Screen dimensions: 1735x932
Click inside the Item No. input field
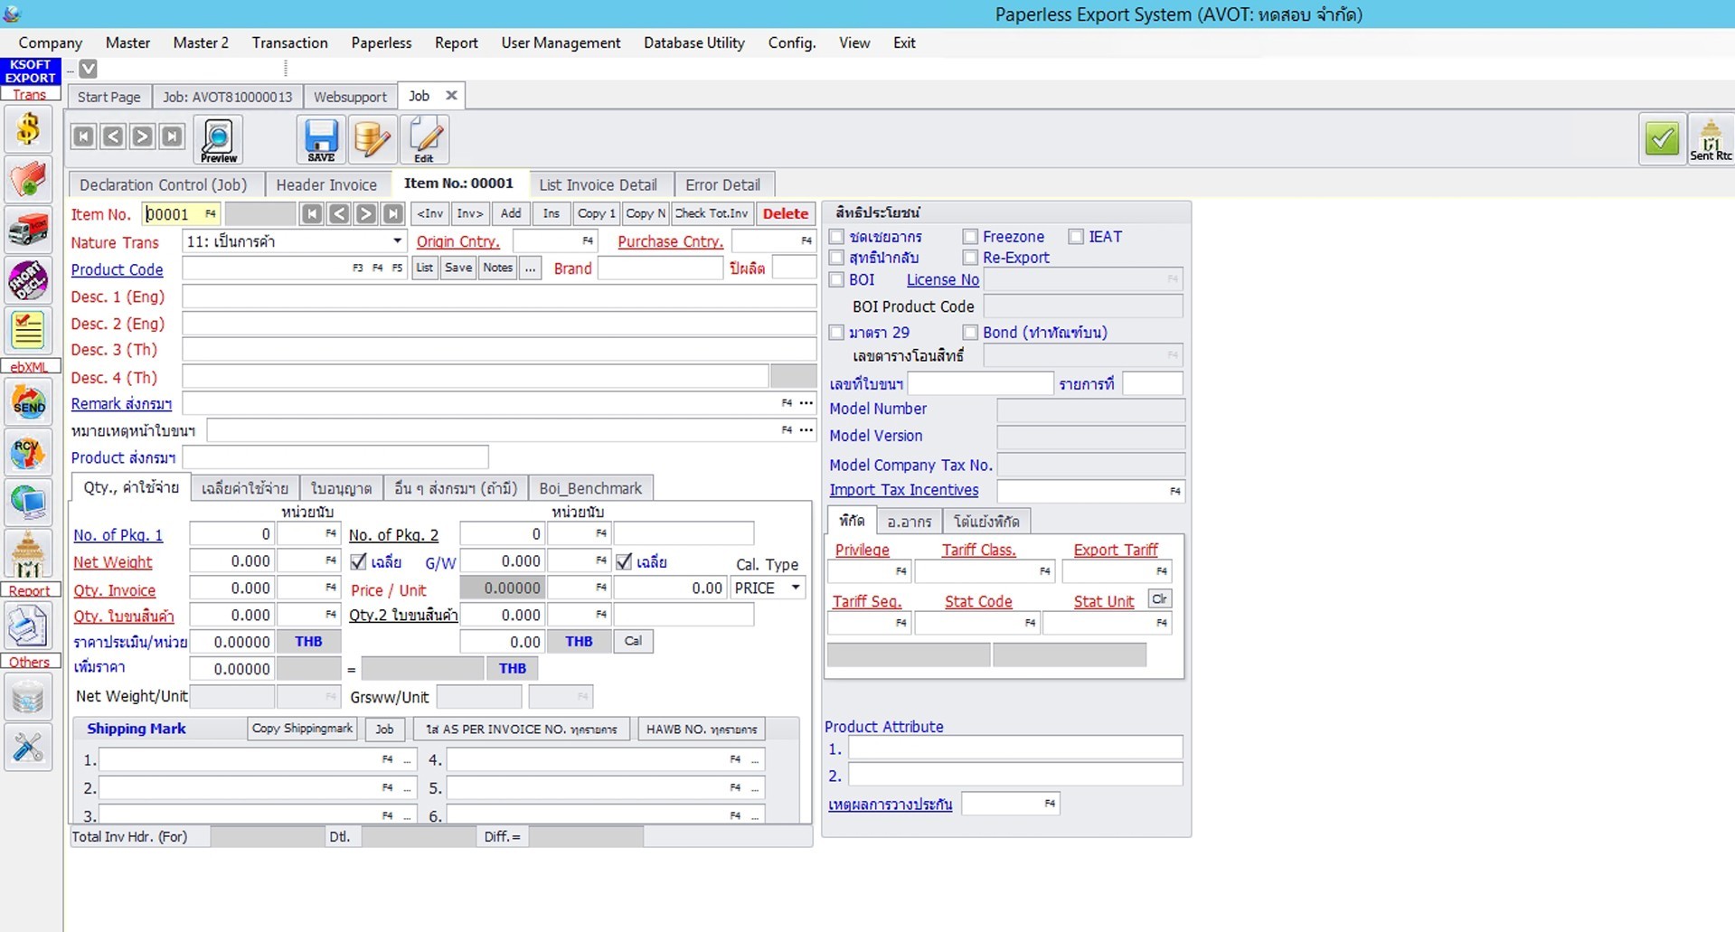[181, 213]
